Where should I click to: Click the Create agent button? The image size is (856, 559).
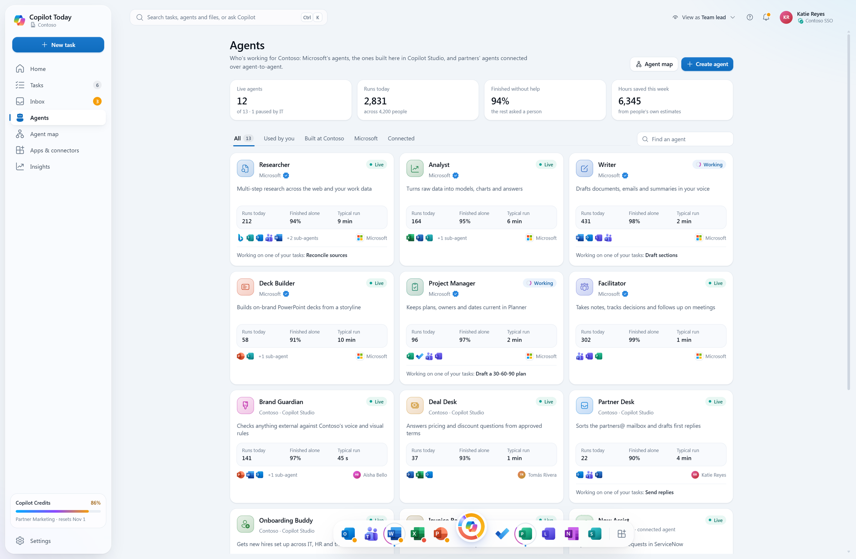click(x=707, y=64)
